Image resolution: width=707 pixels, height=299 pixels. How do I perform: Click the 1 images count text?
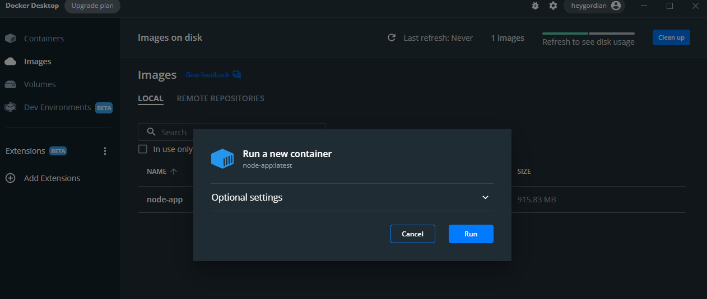click(x=508, y=38)
